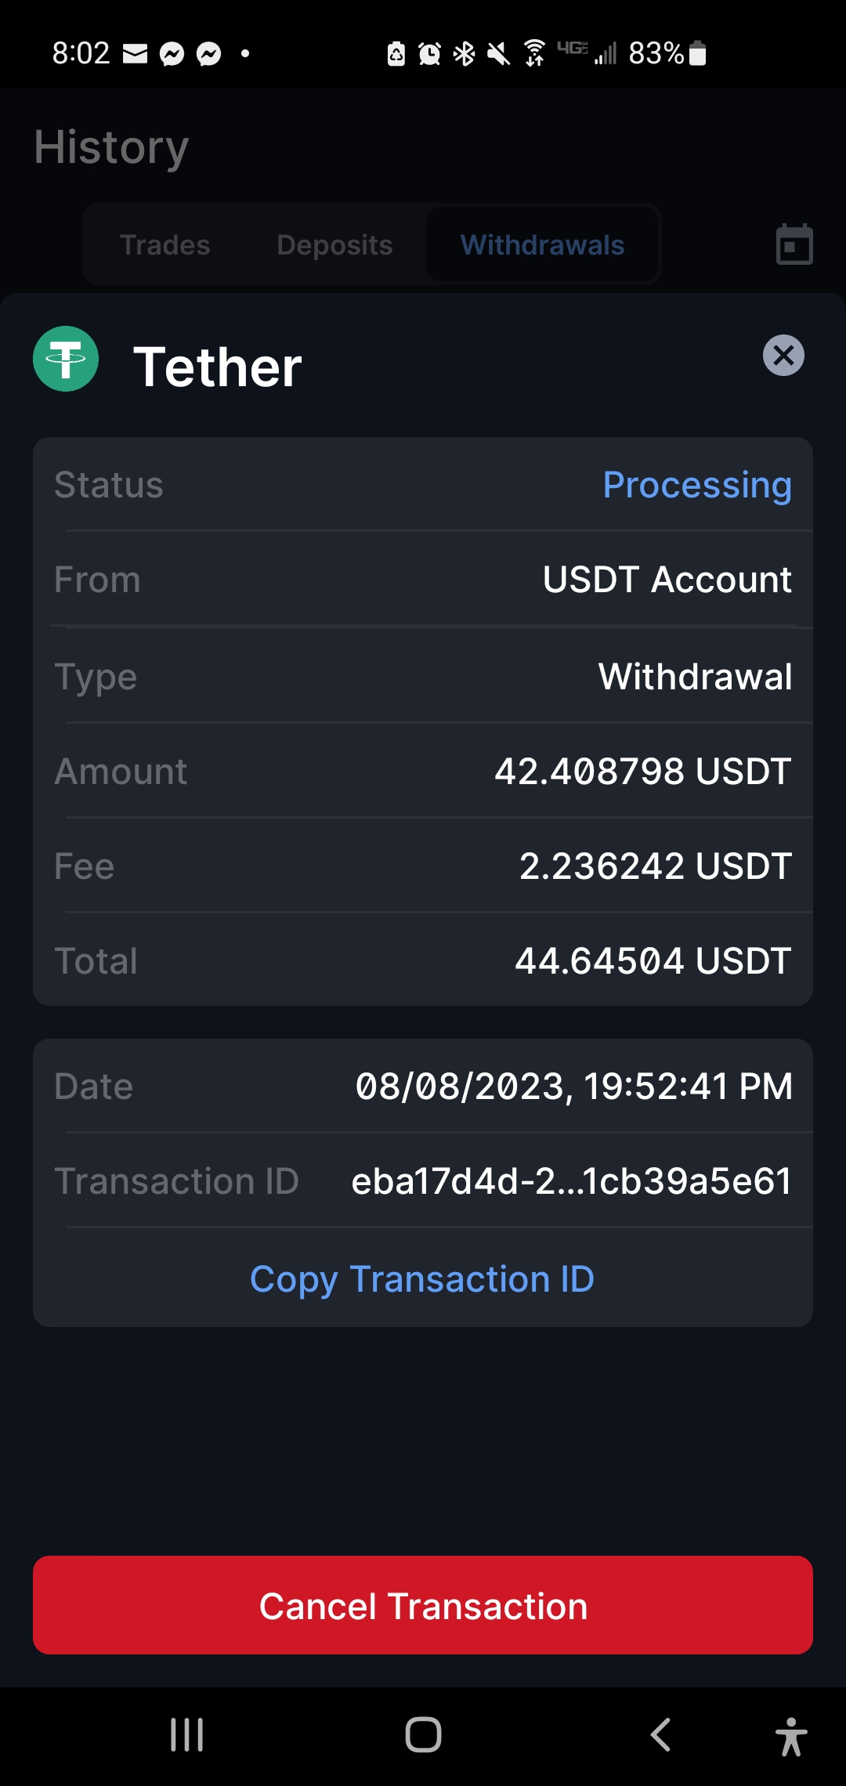Select the Withdrawals tab
This screenshot has width=846, height=1786.
[x=542, y=245]
